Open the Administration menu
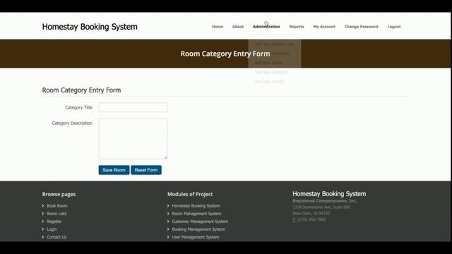 click(266, 27)
